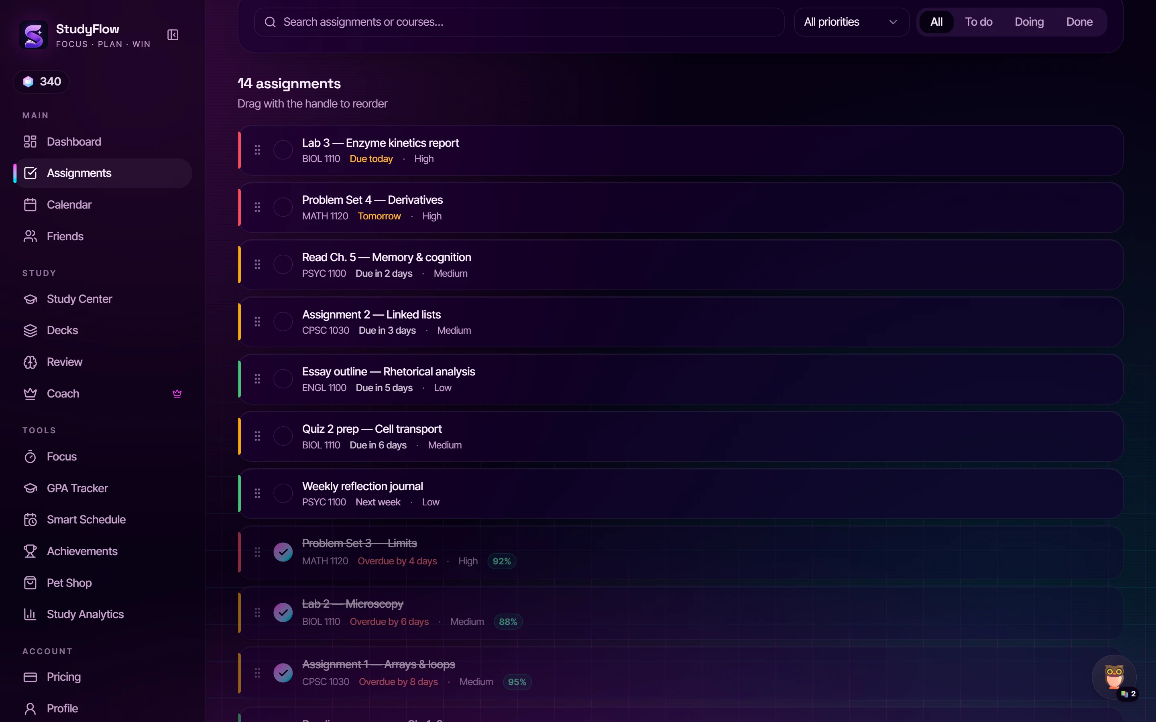This screenshot has width=1156, height=722.
Task: Open Dashboard from sidebar
Action: click(103, 142)
